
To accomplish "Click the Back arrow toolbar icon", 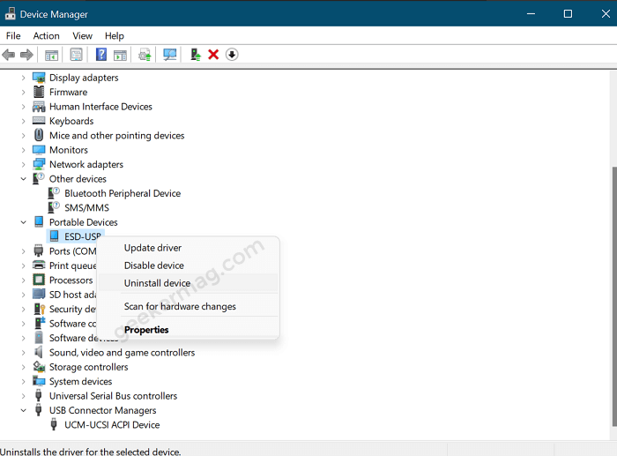I will [x=8, y=55].
